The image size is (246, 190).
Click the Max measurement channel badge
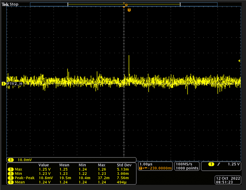11,169
